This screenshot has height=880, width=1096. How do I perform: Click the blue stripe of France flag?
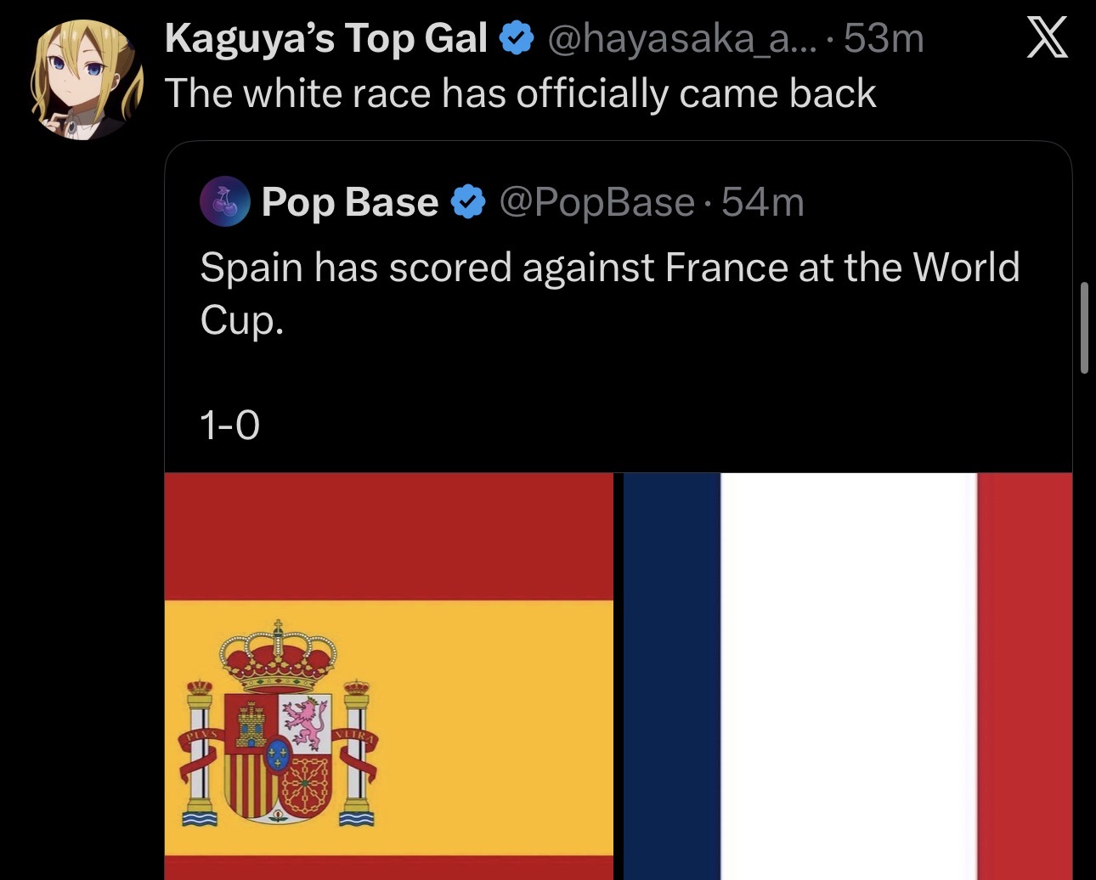pos(672,676)
